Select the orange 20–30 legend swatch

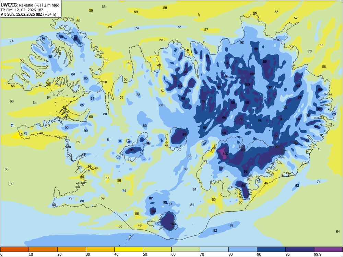pos(72,249)
